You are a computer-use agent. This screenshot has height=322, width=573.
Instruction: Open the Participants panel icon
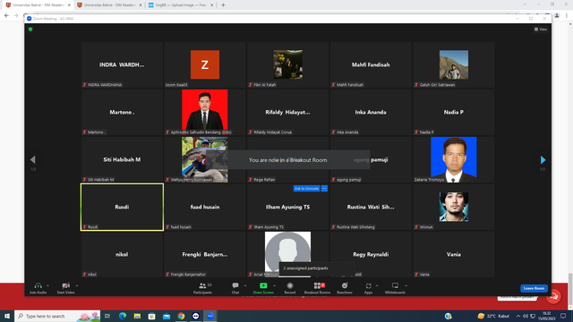[202, 285]
